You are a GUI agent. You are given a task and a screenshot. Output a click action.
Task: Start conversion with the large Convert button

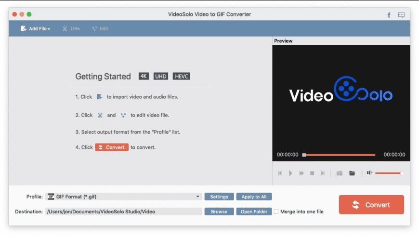[371, 205]
